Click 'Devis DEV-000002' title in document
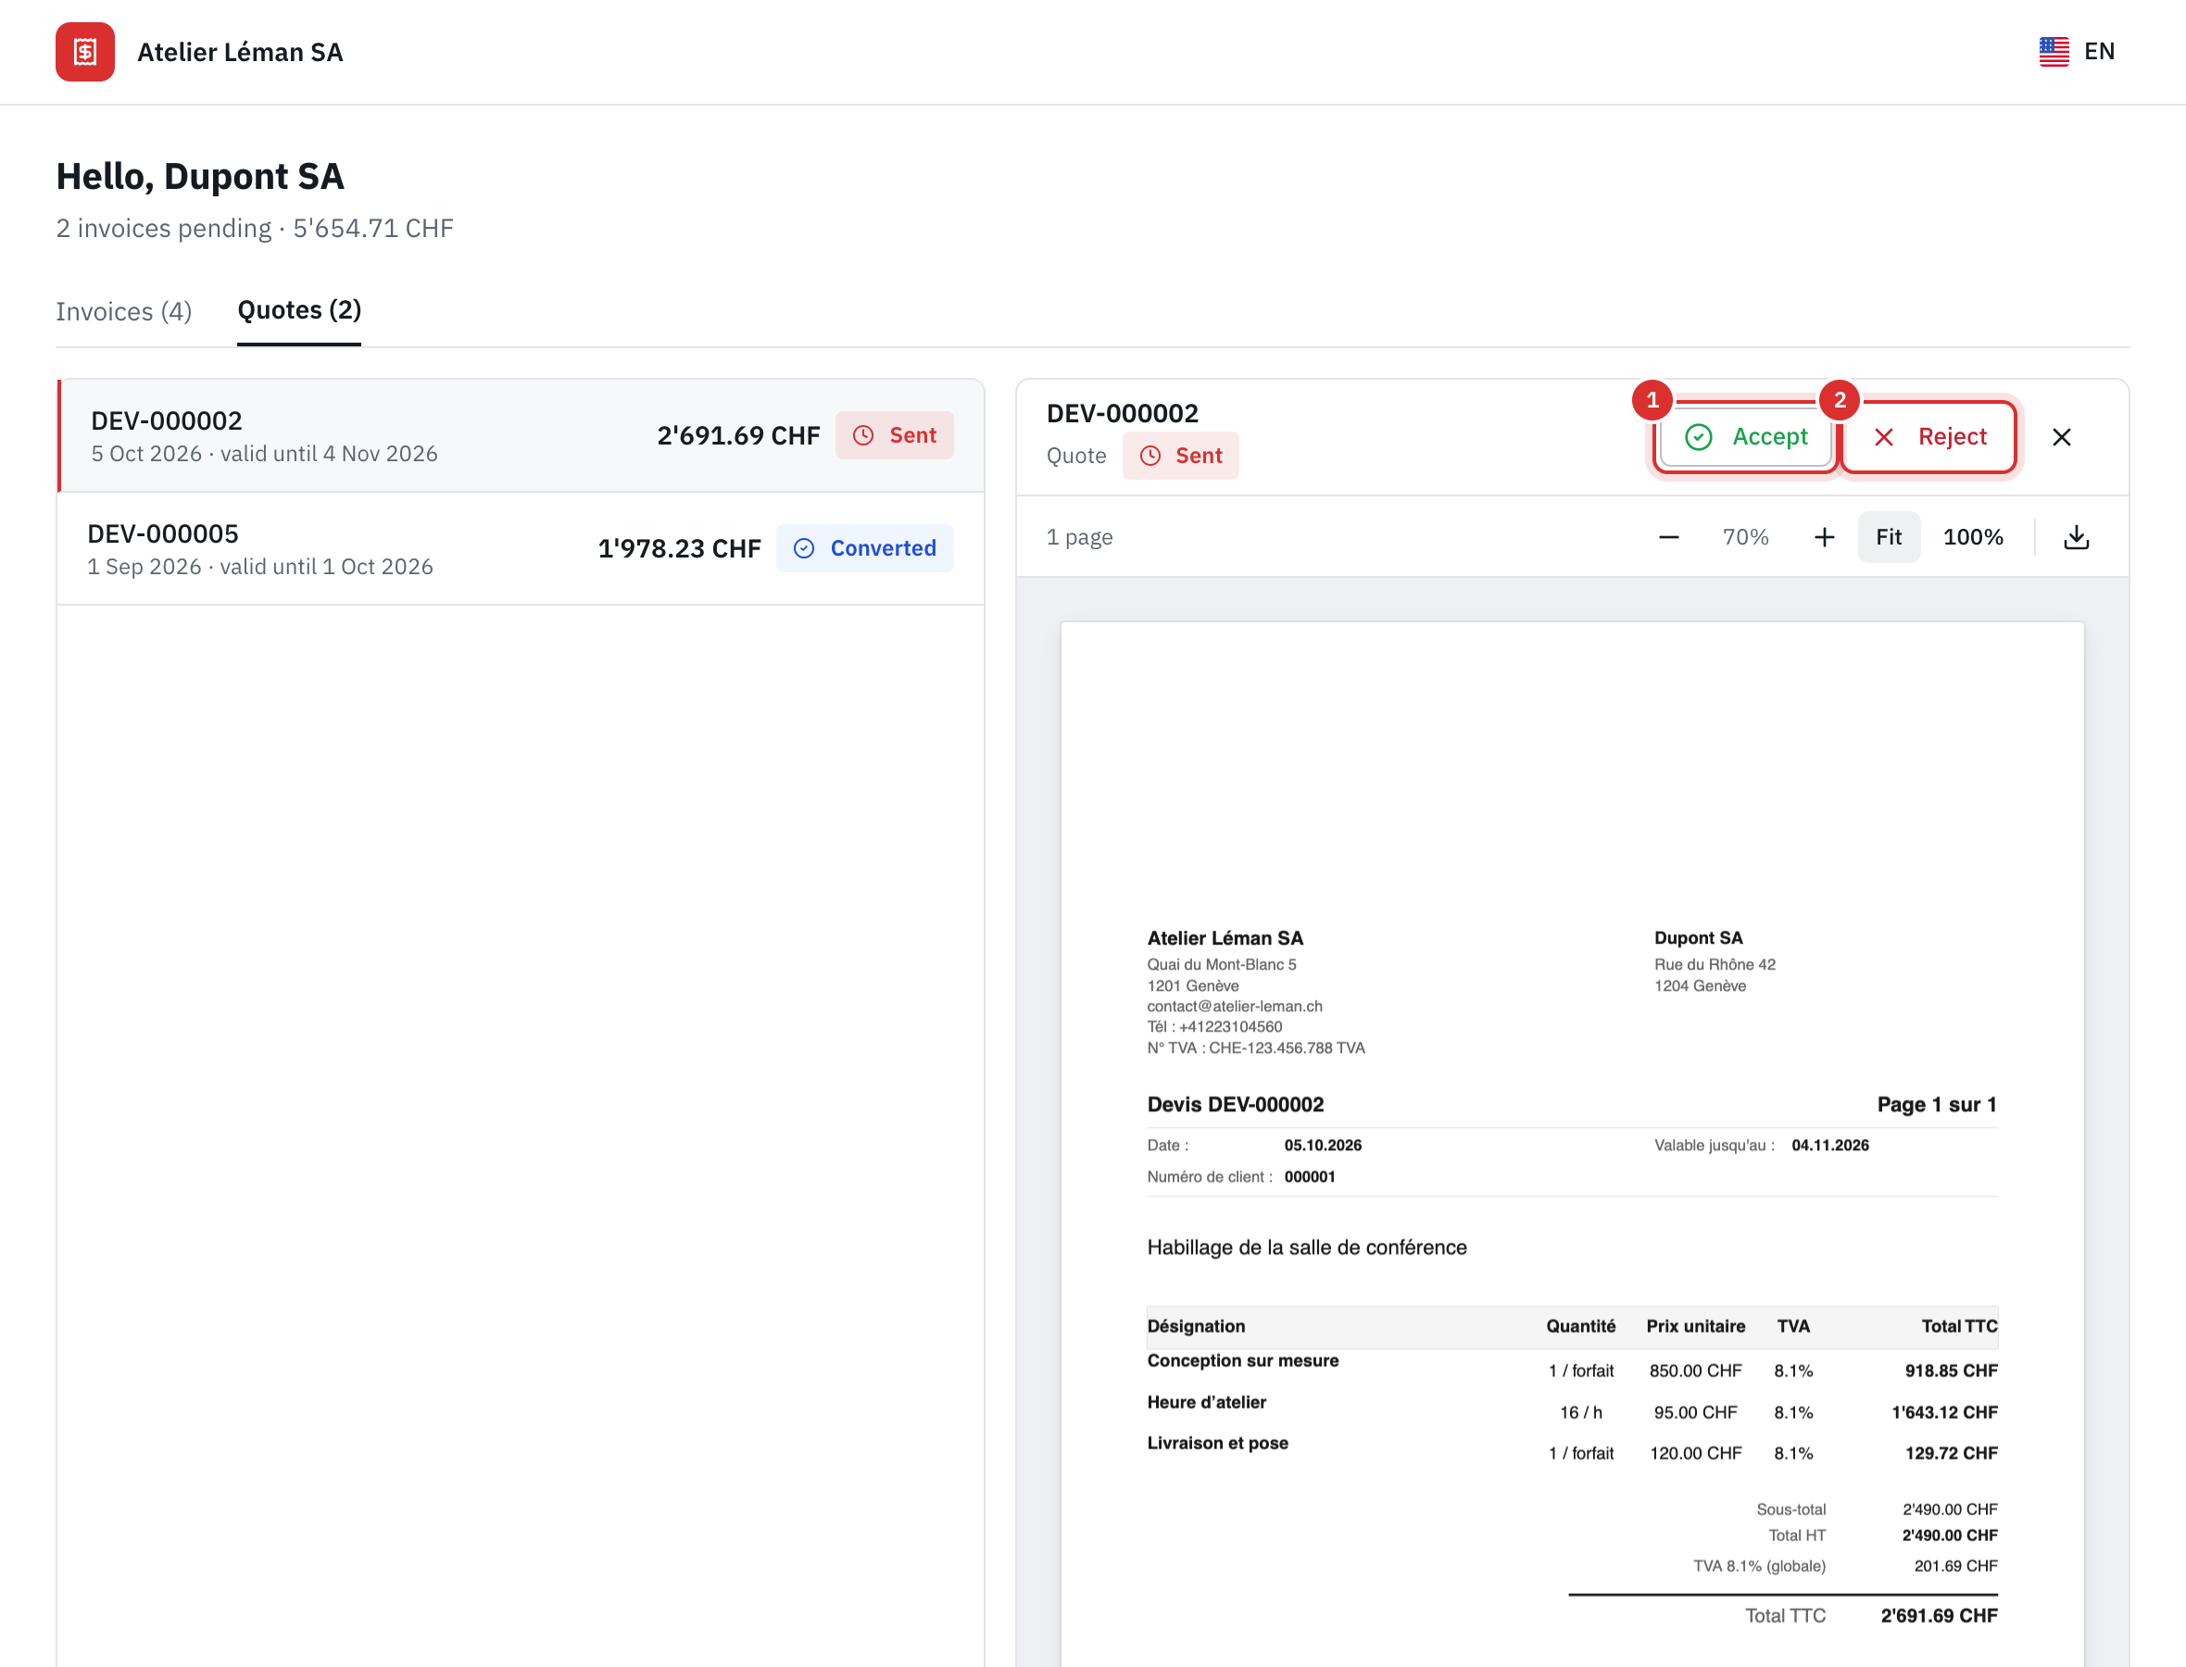 click(1236, 1104)
